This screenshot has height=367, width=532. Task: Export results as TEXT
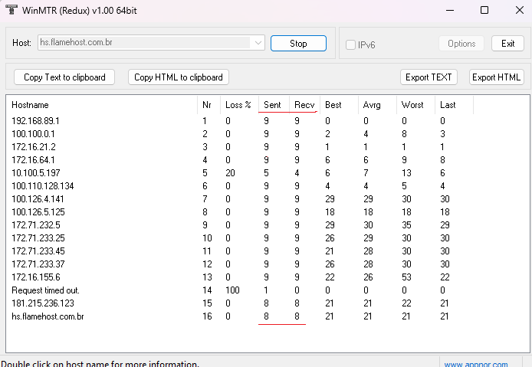tap(429, 77)
